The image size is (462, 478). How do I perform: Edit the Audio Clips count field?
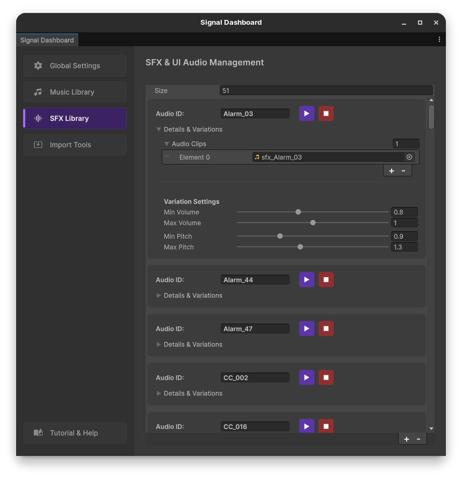pos(406,144)
